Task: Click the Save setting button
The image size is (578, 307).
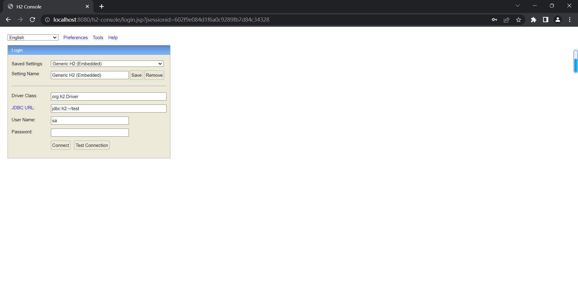Action: [136, 75]
